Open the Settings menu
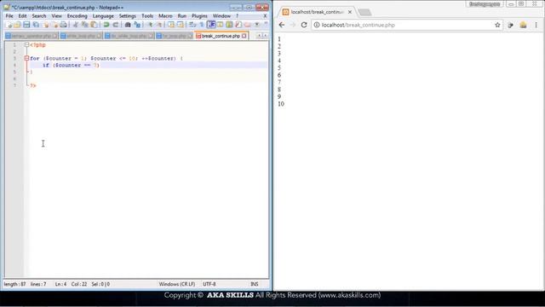The width and height of the screenshot is (545, 307). 128,16
